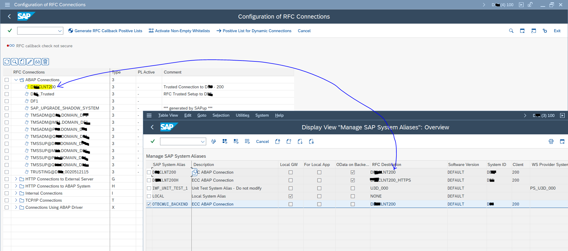Click Cancel in System Aliases toolbar
The height and width of the screenshot is (251, 568).
click(x=262, y=141)
